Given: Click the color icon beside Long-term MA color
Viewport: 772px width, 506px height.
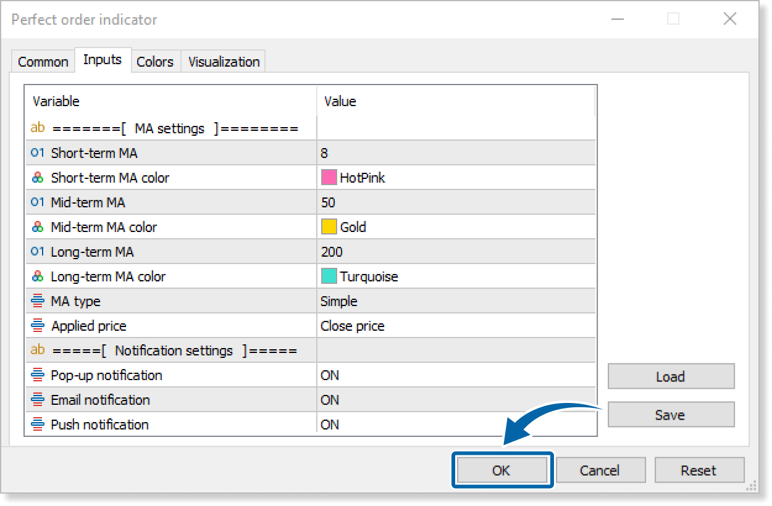Looking at the screenshot, I should (38, 276).
